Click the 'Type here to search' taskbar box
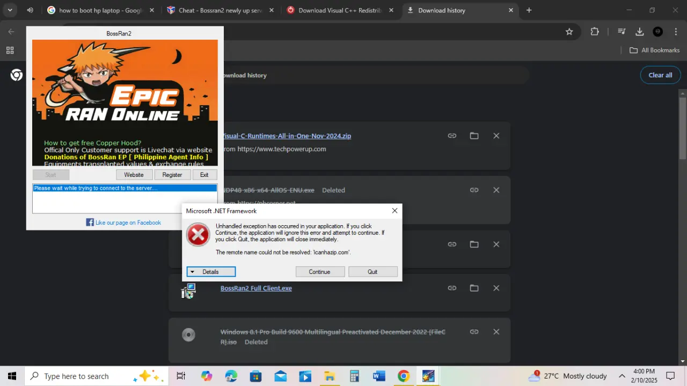 point(96,376)
